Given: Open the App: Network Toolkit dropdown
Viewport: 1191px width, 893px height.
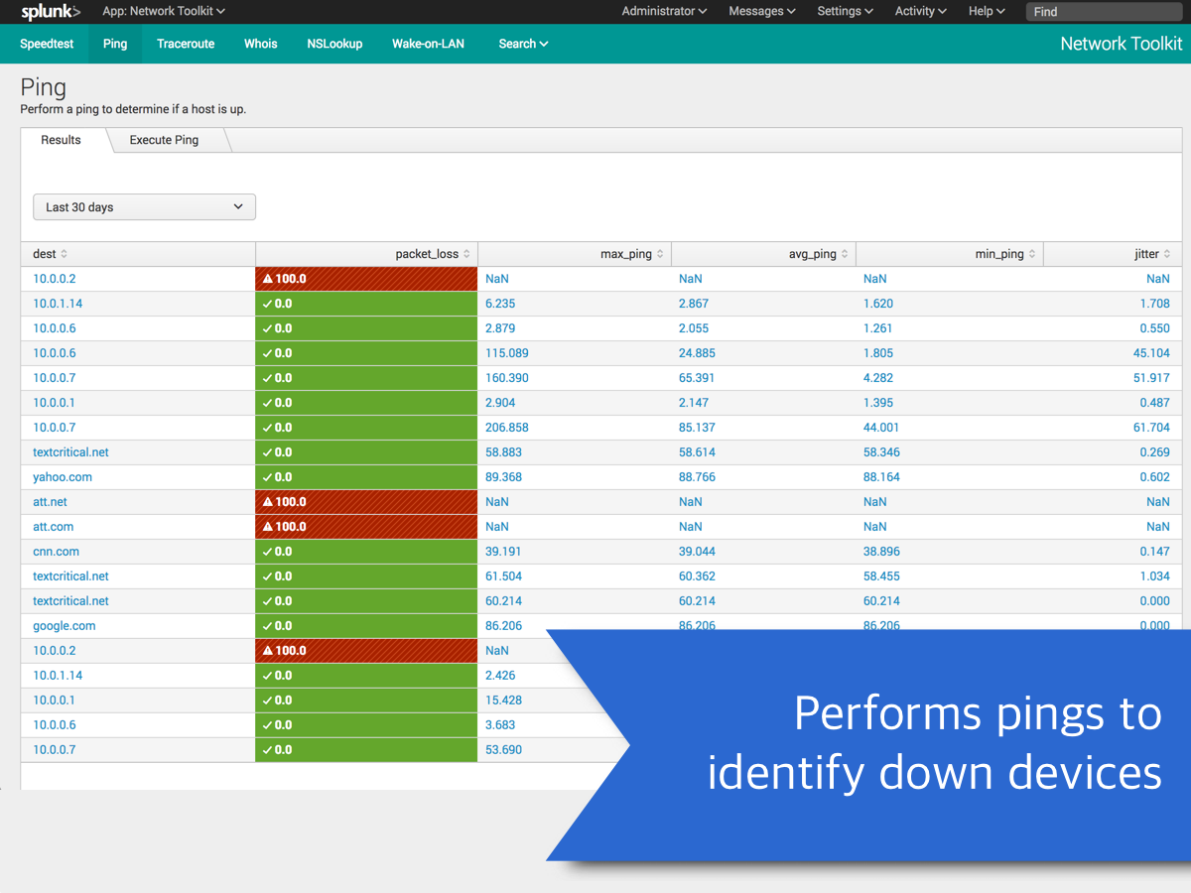Looking at the screenshot, I should [x=164, y=11].
